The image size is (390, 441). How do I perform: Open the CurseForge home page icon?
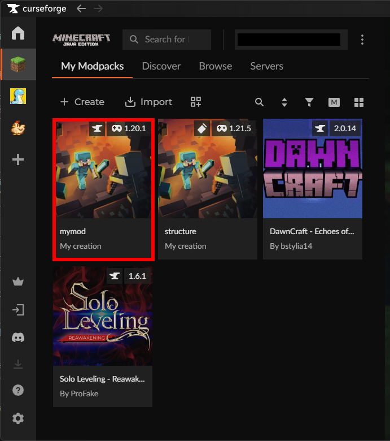coord(18,33)
